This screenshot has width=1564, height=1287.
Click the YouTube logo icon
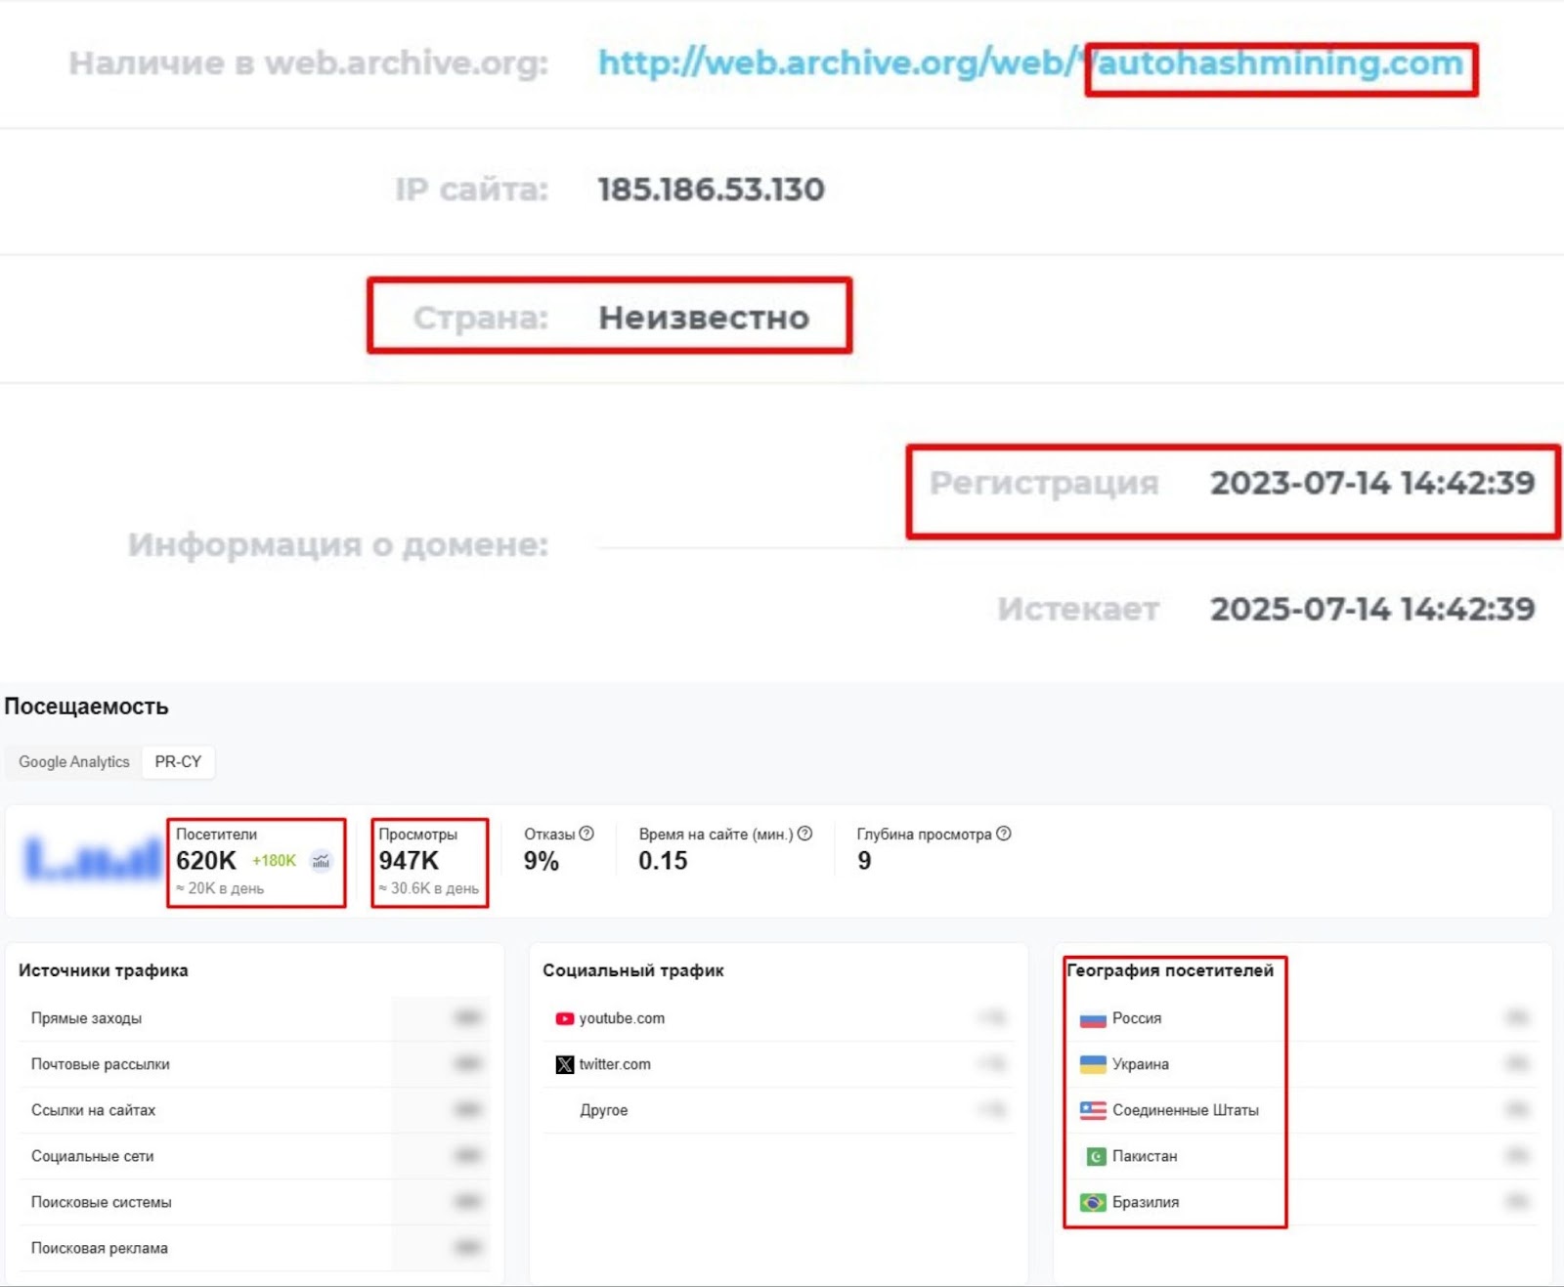tap(564, 1018)
